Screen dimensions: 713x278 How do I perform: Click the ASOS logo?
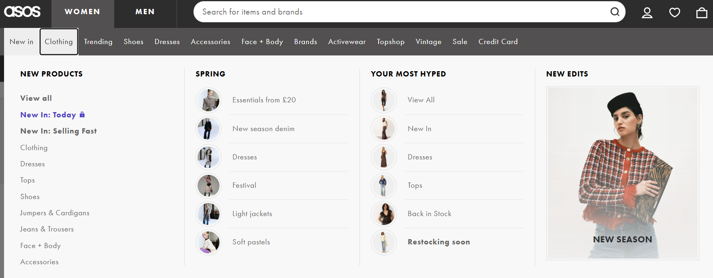(22, 12)
